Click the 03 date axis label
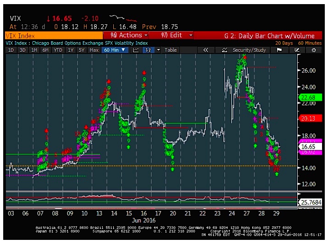Viewport: 328px width, 244px height. coord(11,213)
